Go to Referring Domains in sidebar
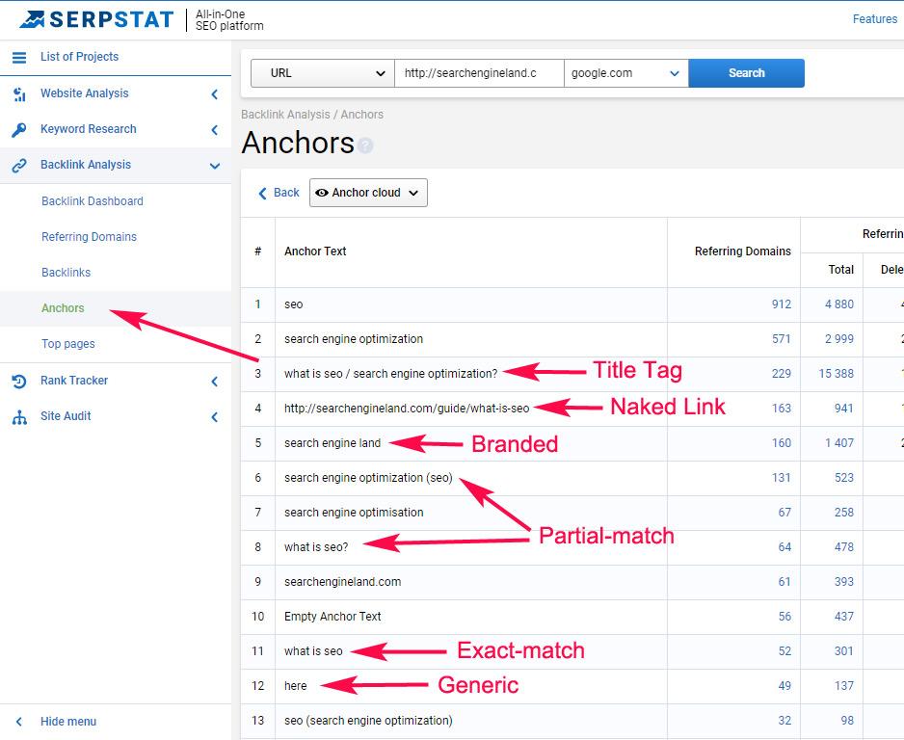The height and width of the screenshot is (740, 904). click(x=89, y=237)
